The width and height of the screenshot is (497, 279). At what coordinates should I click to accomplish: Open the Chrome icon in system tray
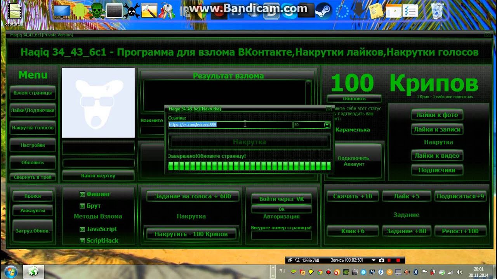319,271
